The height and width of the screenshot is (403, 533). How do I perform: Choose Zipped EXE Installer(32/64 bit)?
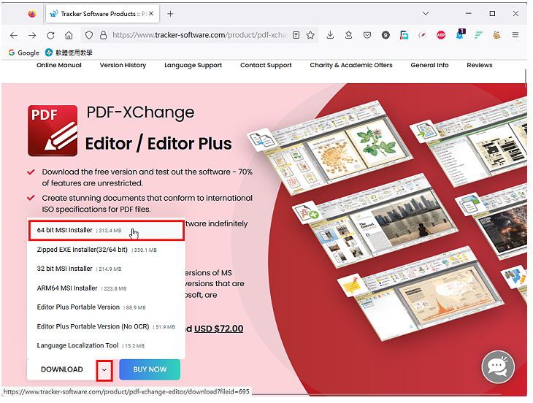coord(107,250)
